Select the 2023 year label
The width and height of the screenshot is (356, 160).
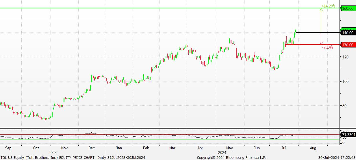tap(53, 153)
